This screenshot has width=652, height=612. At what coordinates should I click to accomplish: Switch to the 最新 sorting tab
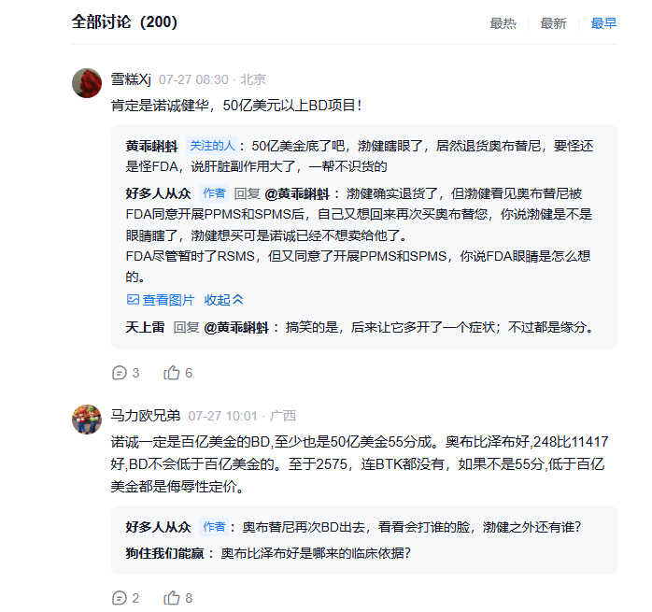pyautogui.click(x=553, y=23)
